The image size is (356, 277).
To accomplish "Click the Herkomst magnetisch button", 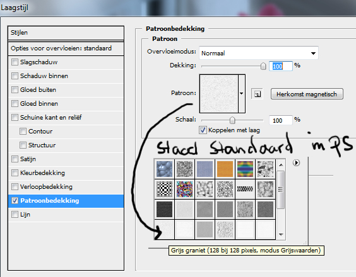I will point(307,94).
